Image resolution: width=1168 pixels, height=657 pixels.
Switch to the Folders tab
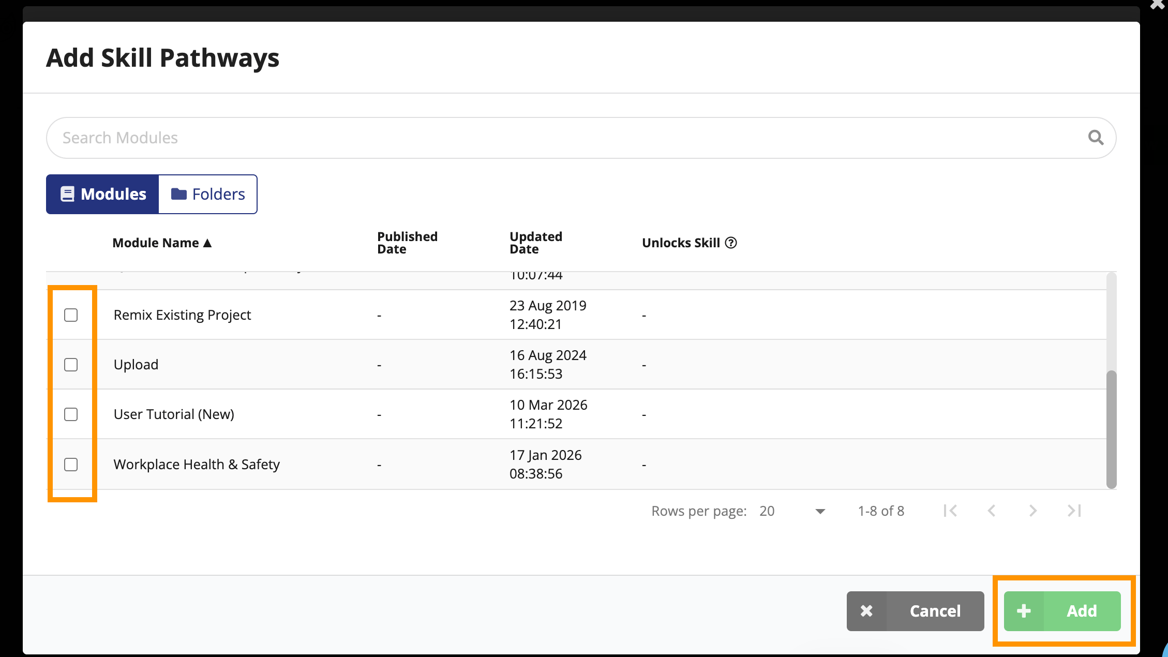pos(208,194)
